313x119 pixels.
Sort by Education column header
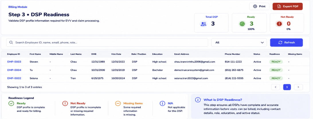[157, 54]
